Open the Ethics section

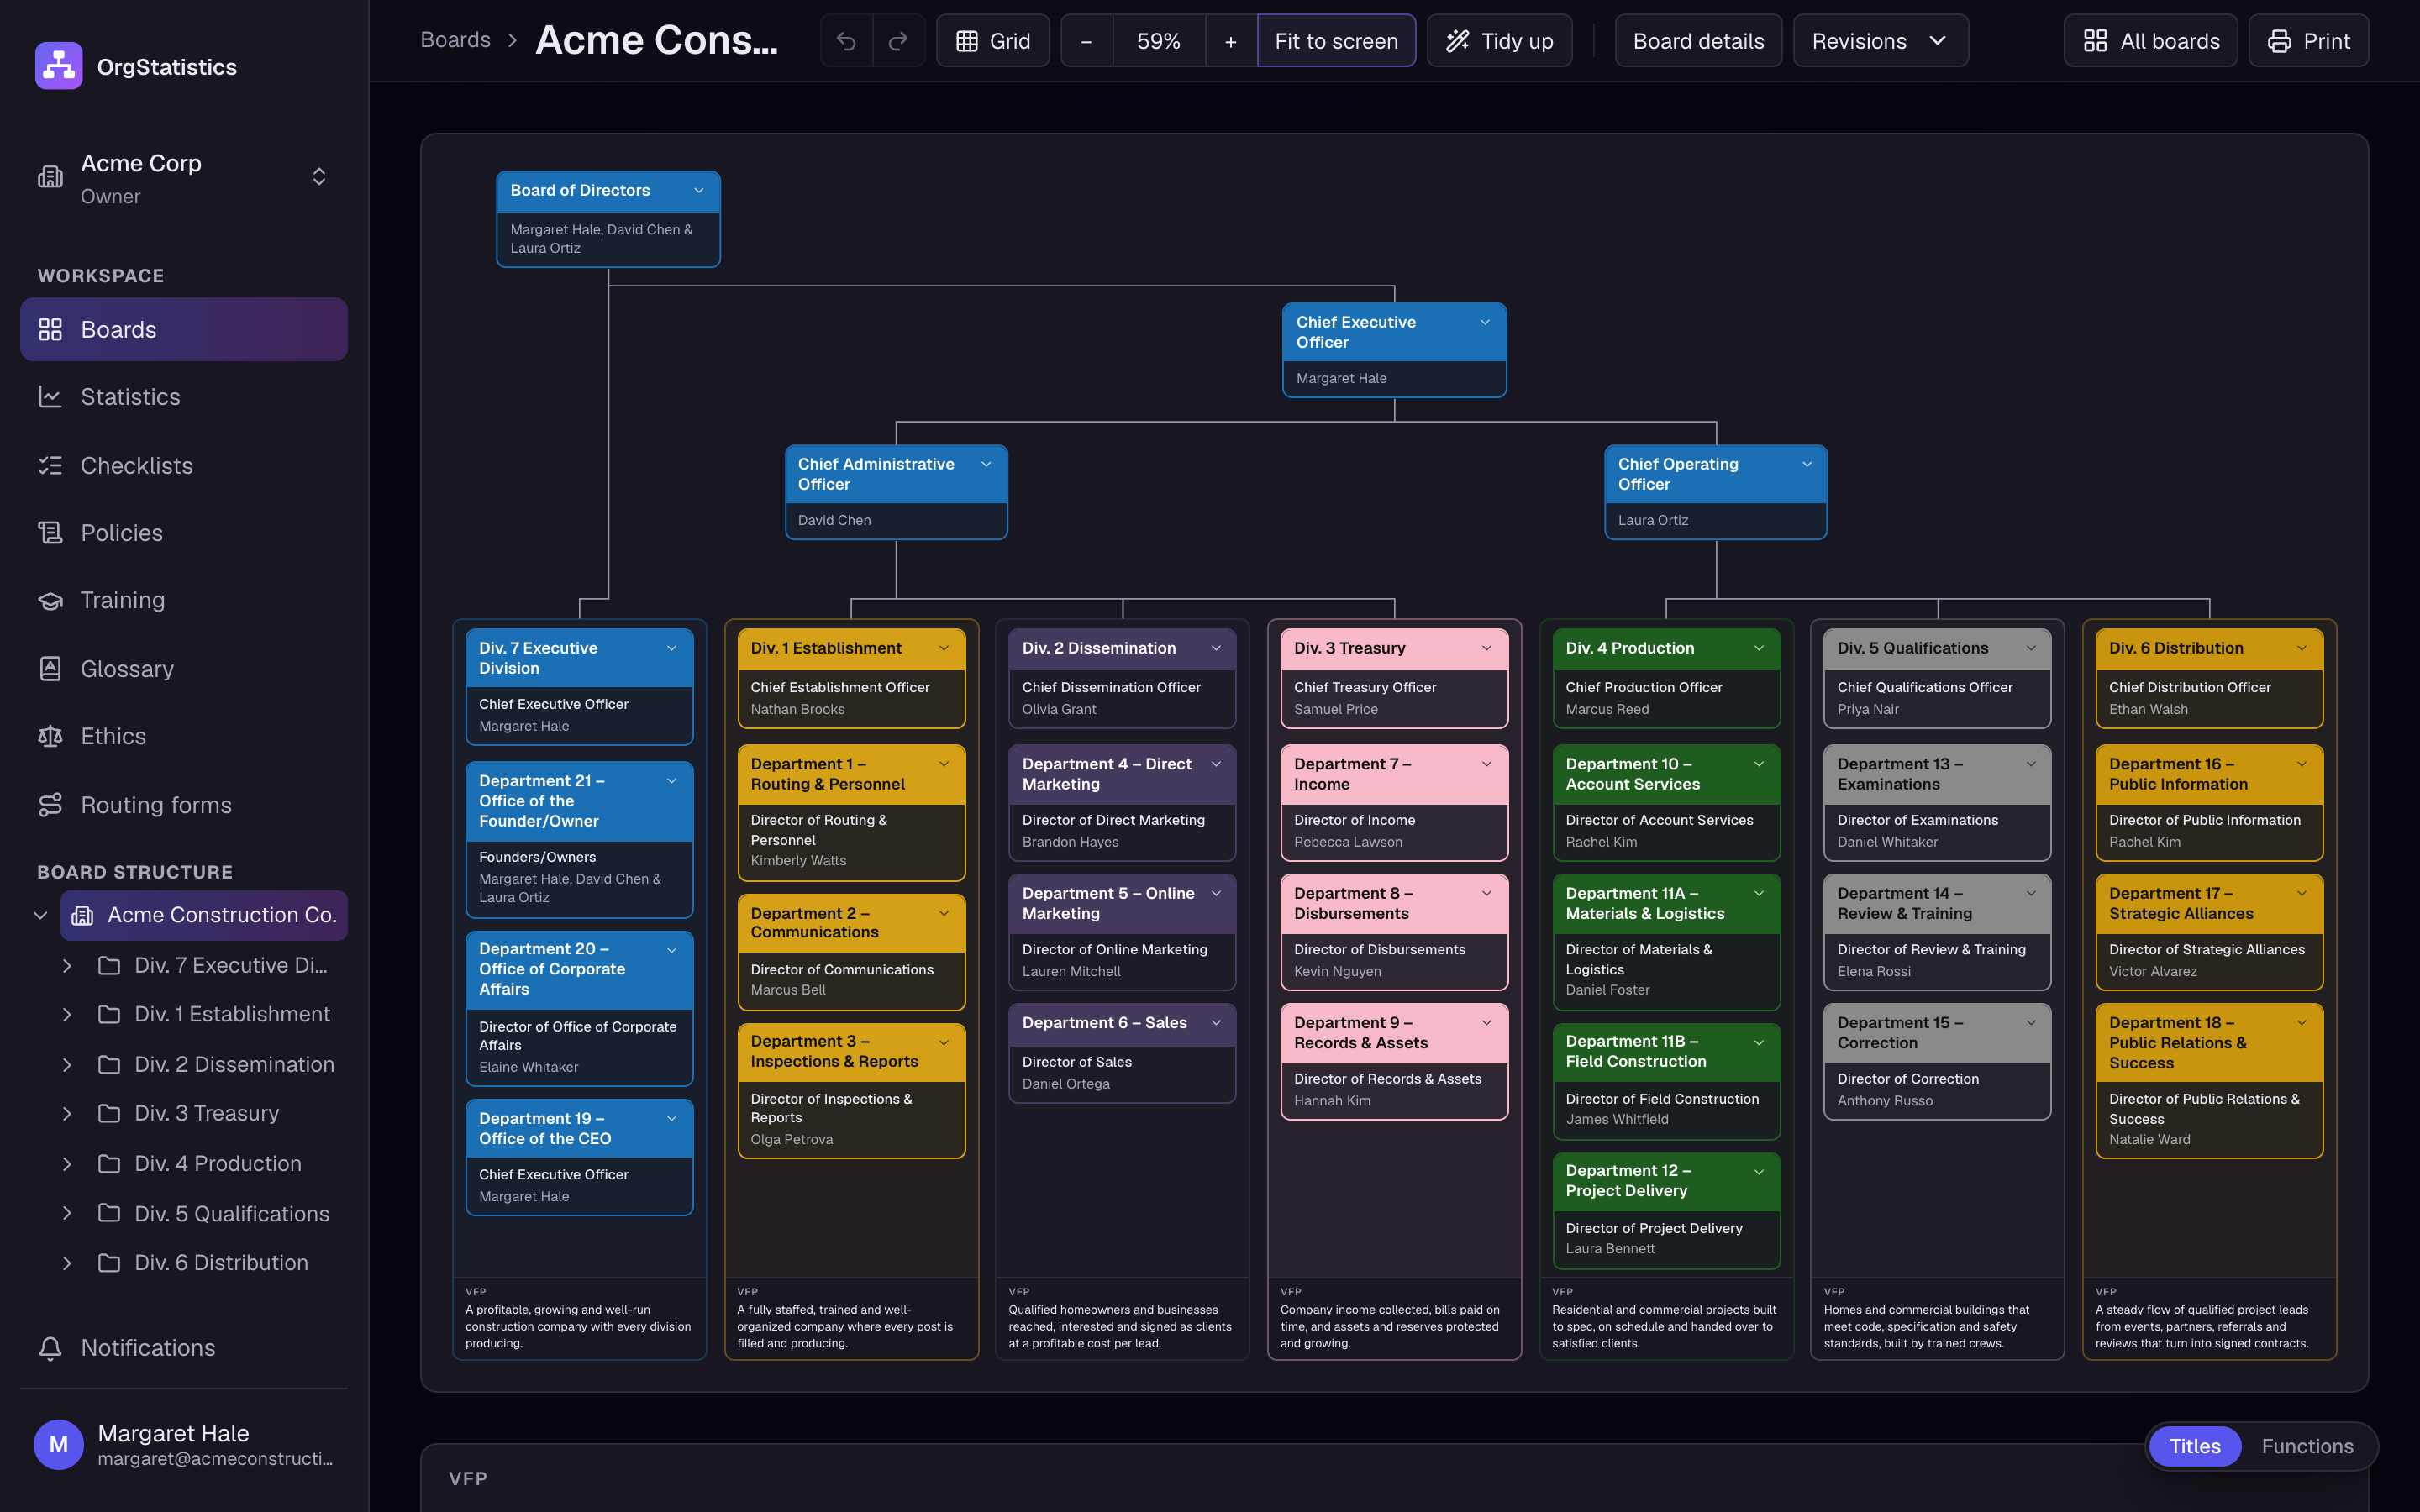click(x=184, y=736)
